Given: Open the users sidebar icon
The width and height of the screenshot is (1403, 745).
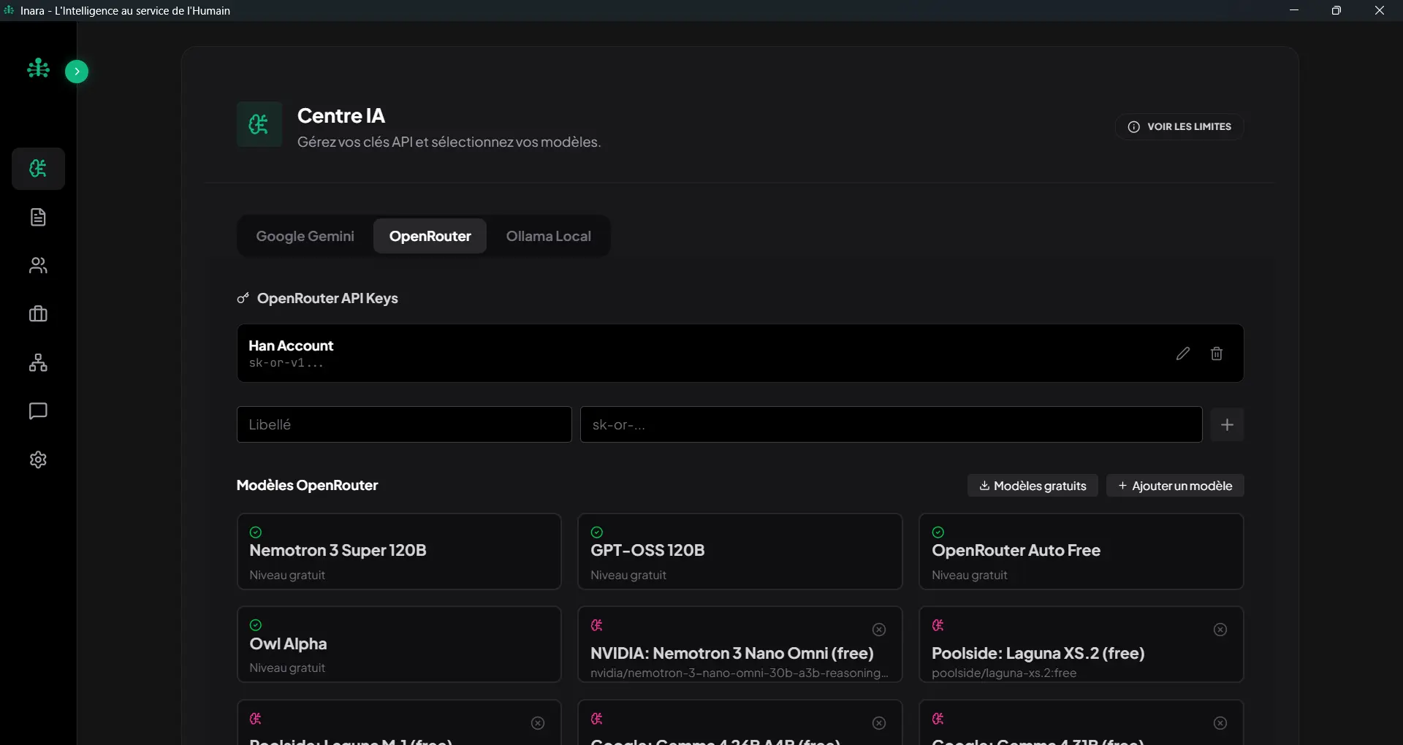Looking at the screenshot, I should [38, 265].
